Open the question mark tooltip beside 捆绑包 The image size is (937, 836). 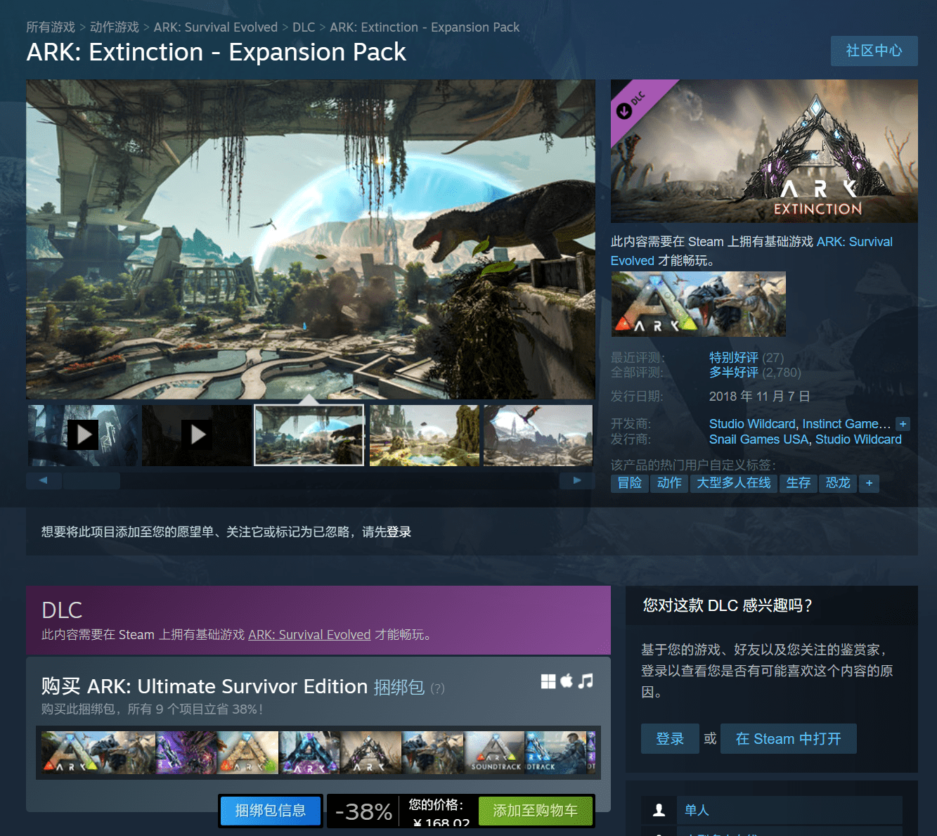pyautogui.click(x=437, y=689)
